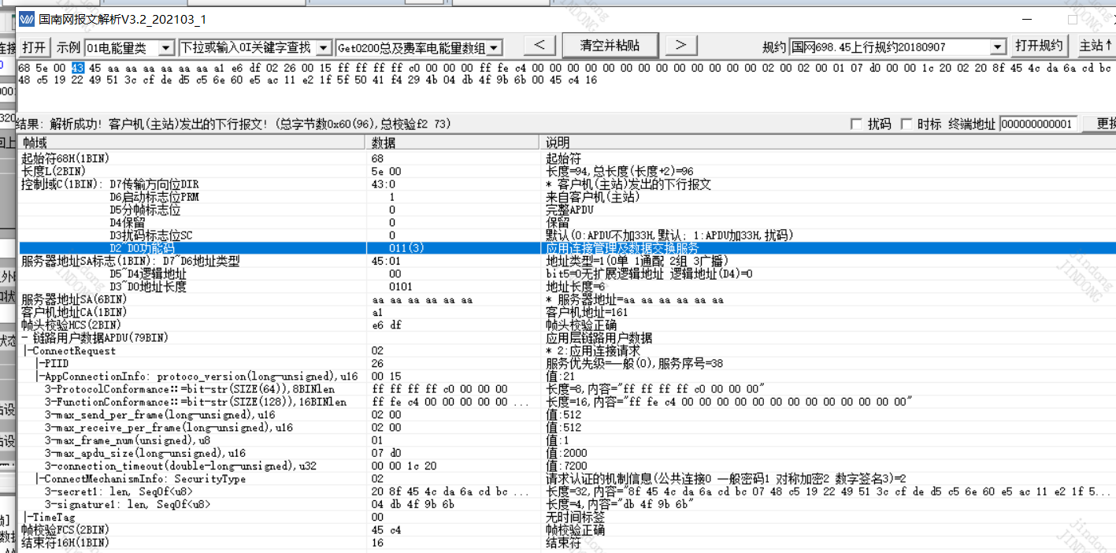
Task: Select the 起始符68H(1BIN) row
Action: 565,158
